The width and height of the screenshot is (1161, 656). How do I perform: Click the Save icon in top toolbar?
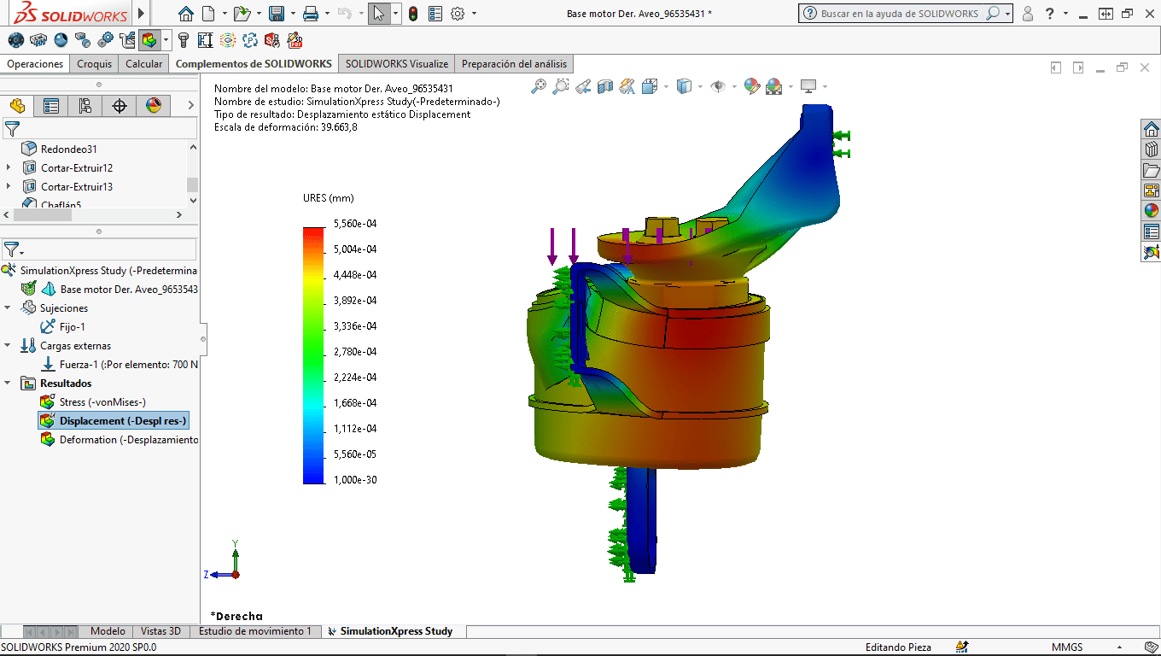click(276, 14)
